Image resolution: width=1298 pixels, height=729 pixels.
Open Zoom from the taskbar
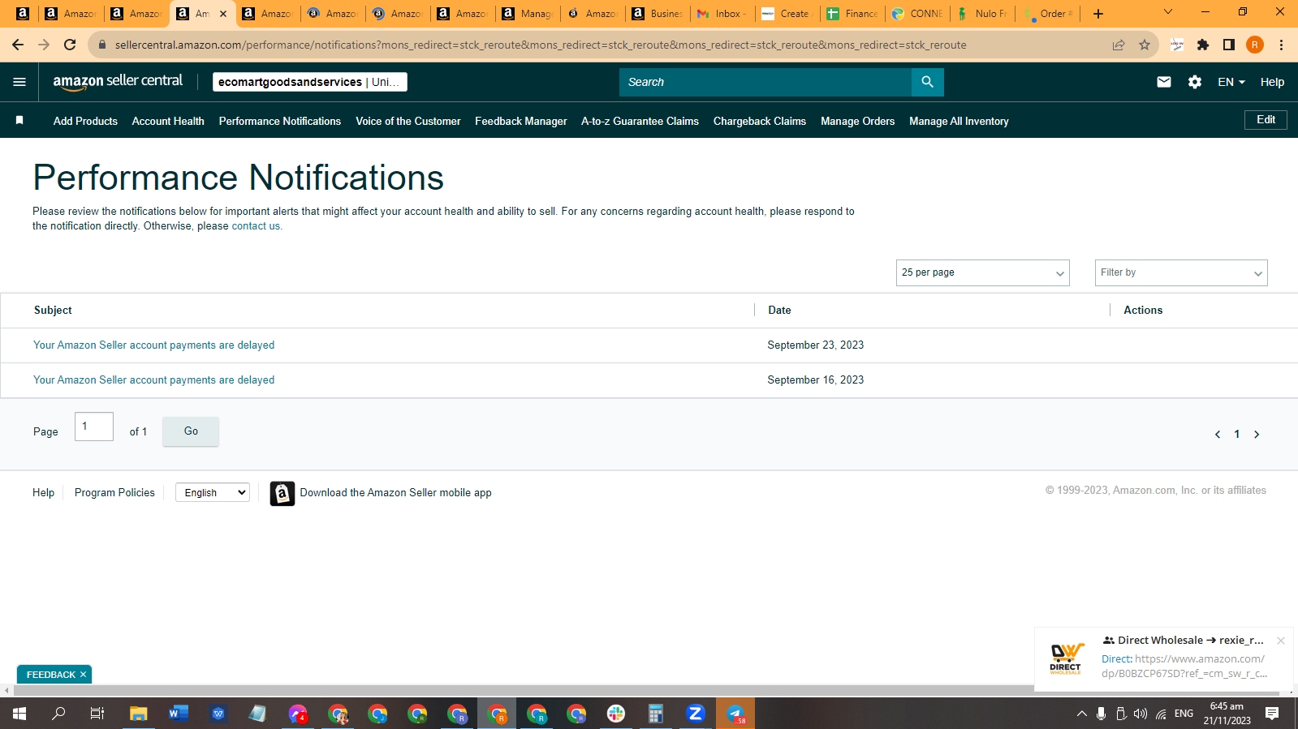click(696, 714)
